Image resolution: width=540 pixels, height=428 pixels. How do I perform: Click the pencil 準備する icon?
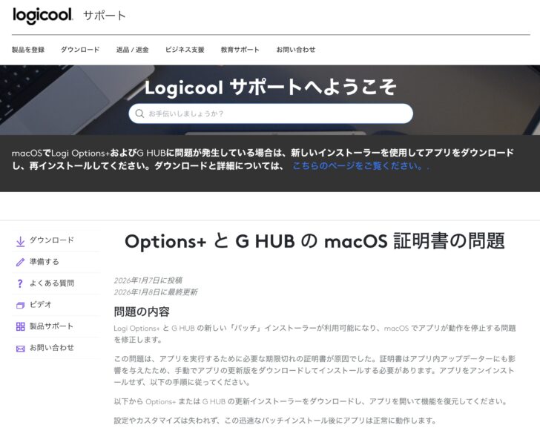[x=20, y=263]
